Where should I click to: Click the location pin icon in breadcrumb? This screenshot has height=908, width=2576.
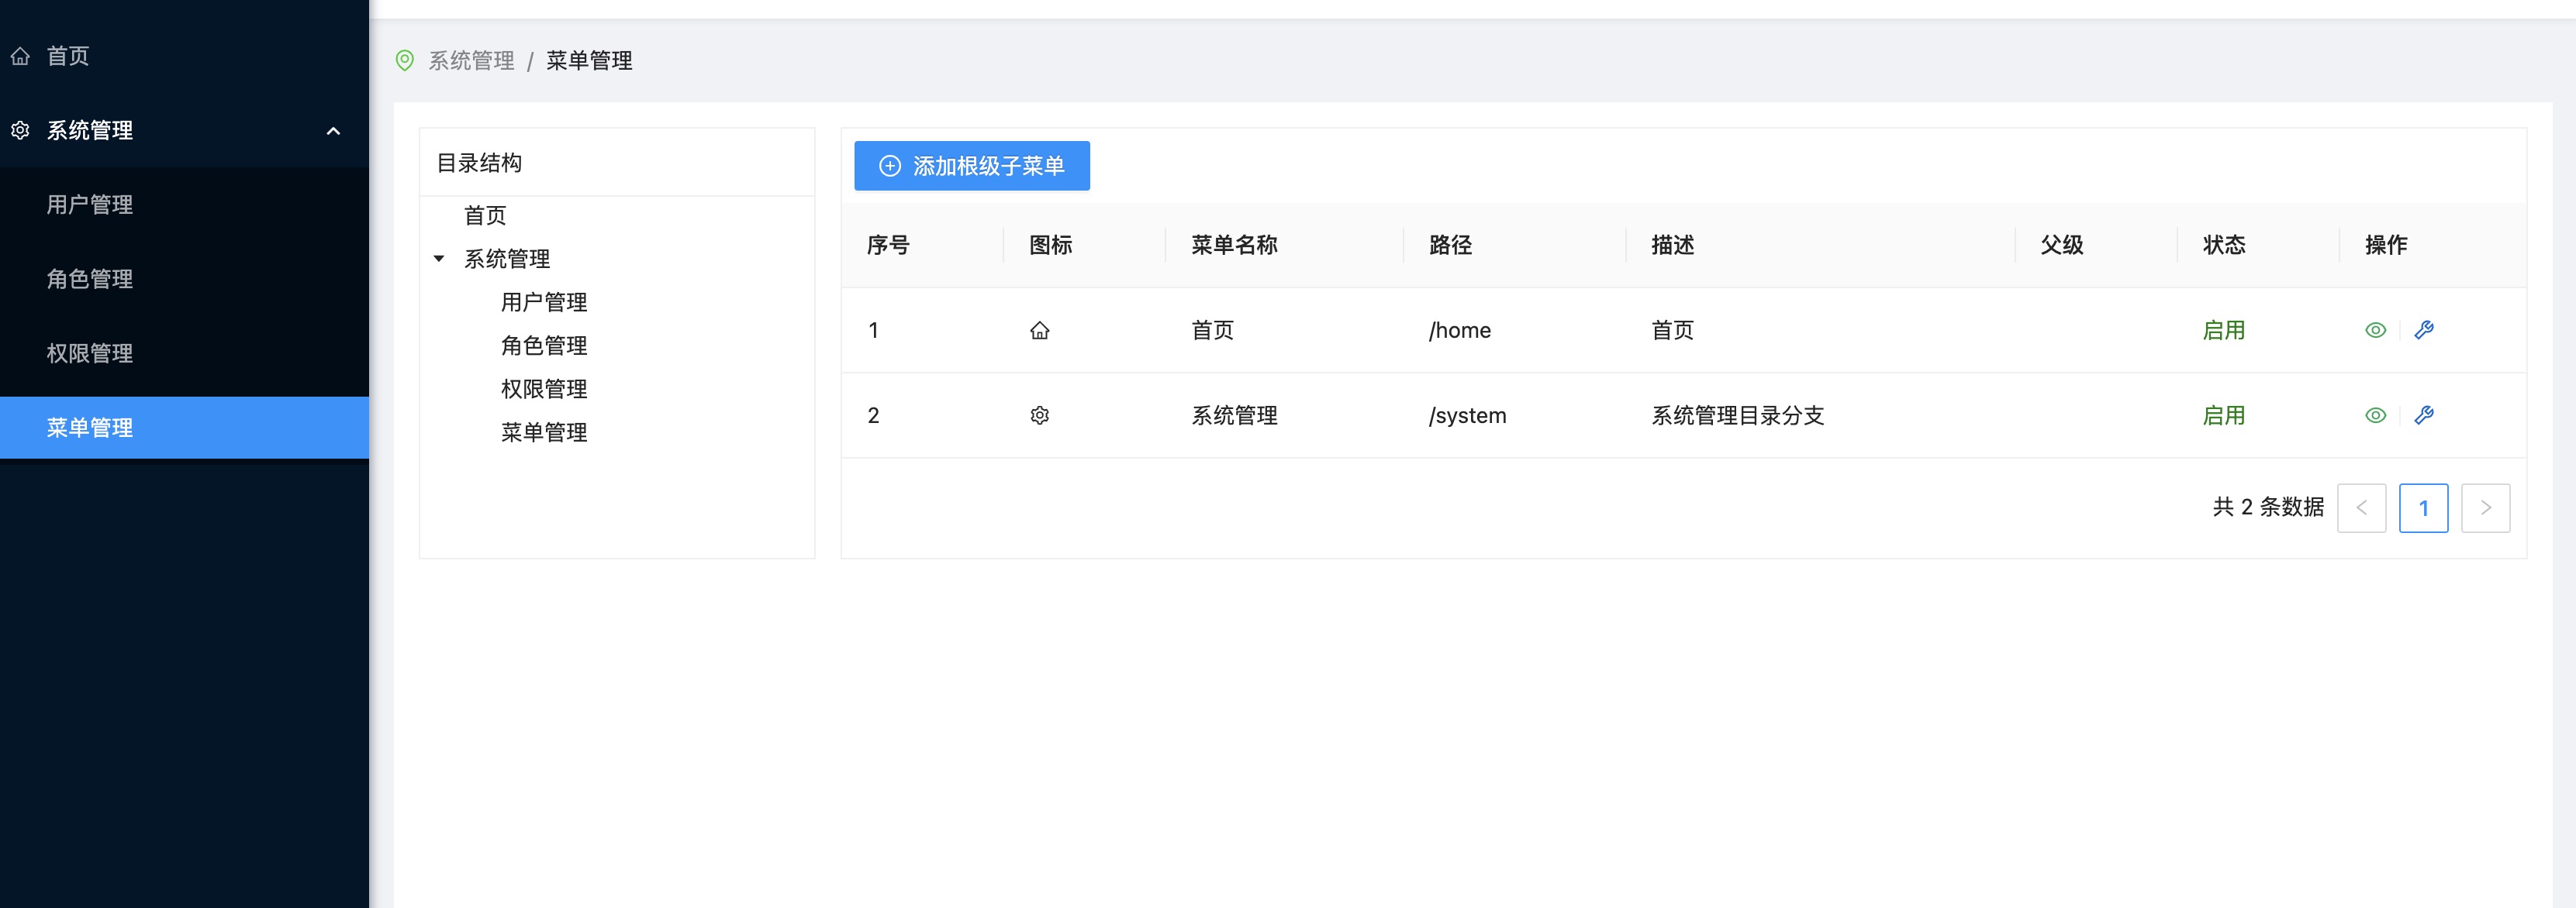pos(405,61)
